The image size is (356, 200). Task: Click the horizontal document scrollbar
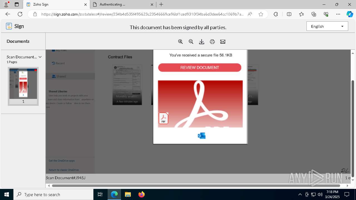[x=196, y=186]
